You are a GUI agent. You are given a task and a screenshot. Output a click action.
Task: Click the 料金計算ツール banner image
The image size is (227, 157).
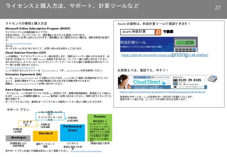(x=159, y=44)
